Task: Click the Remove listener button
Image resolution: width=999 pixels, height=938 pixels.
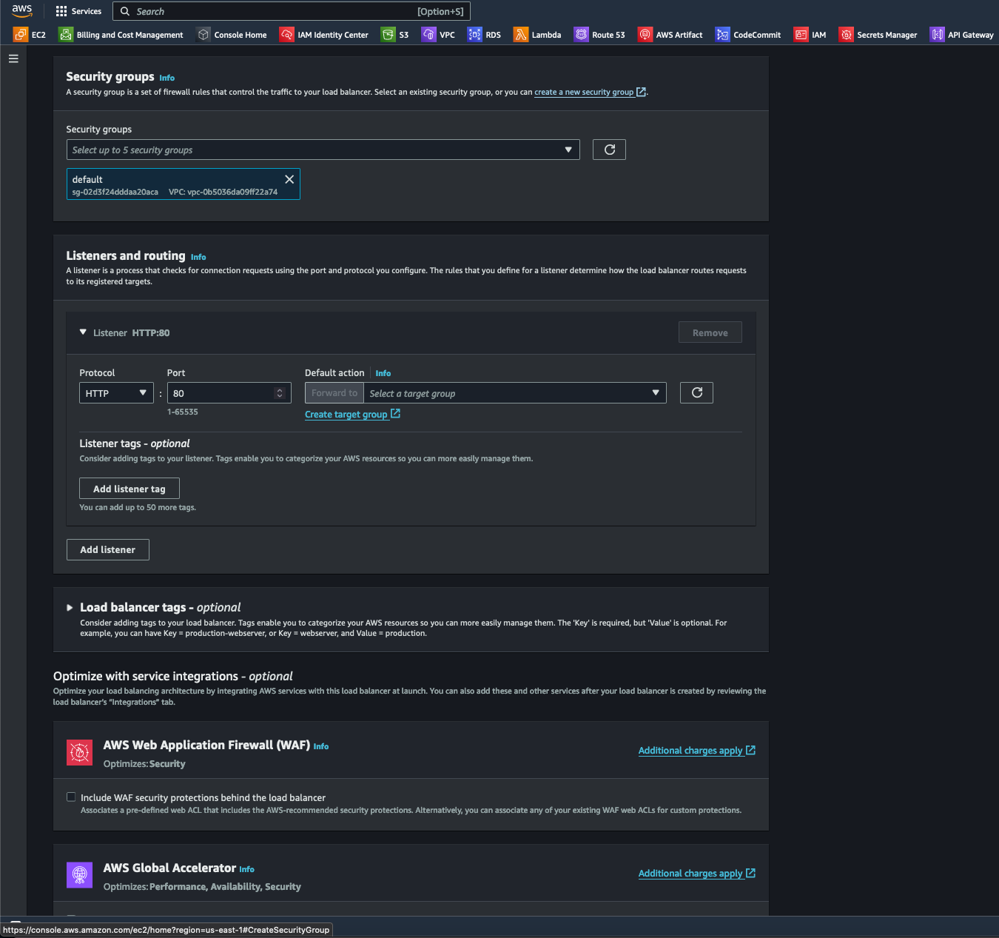Action: tap(710, 332)
